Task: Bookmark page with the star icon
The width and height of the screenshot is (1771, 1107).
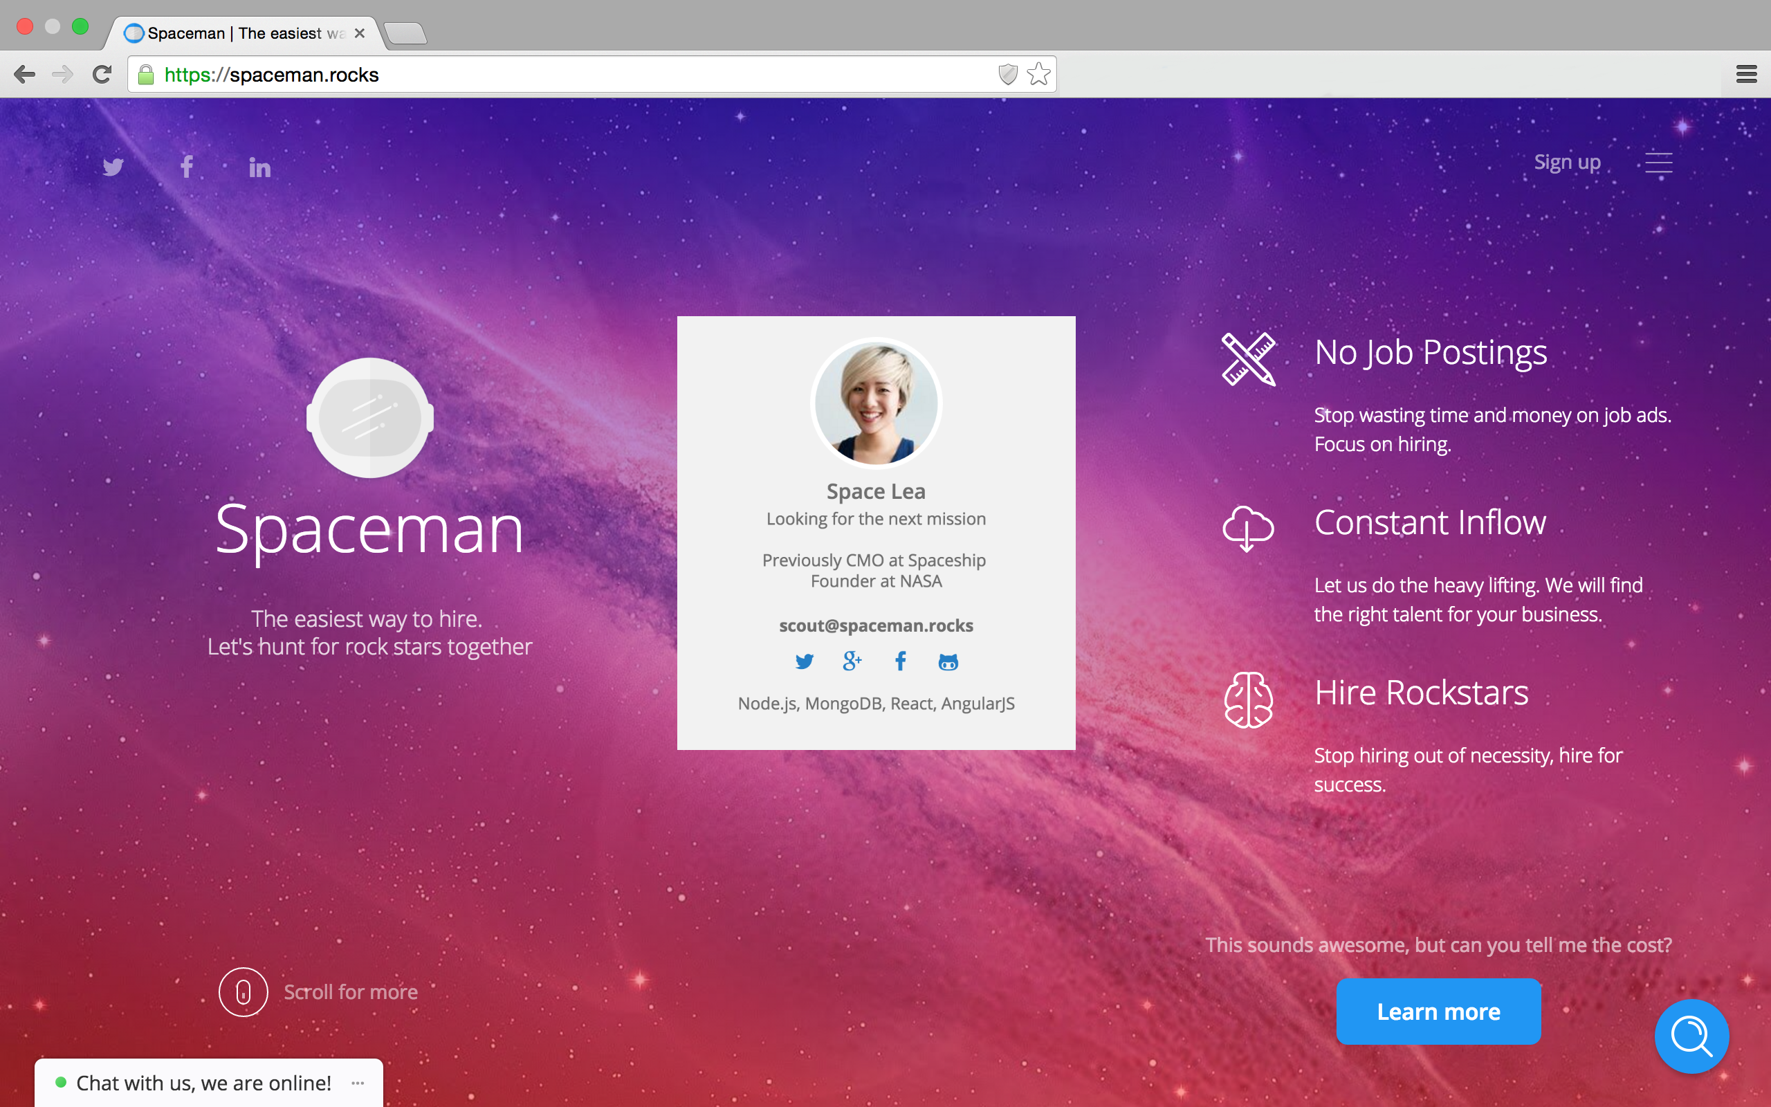Action: (x=1038, y=74)
